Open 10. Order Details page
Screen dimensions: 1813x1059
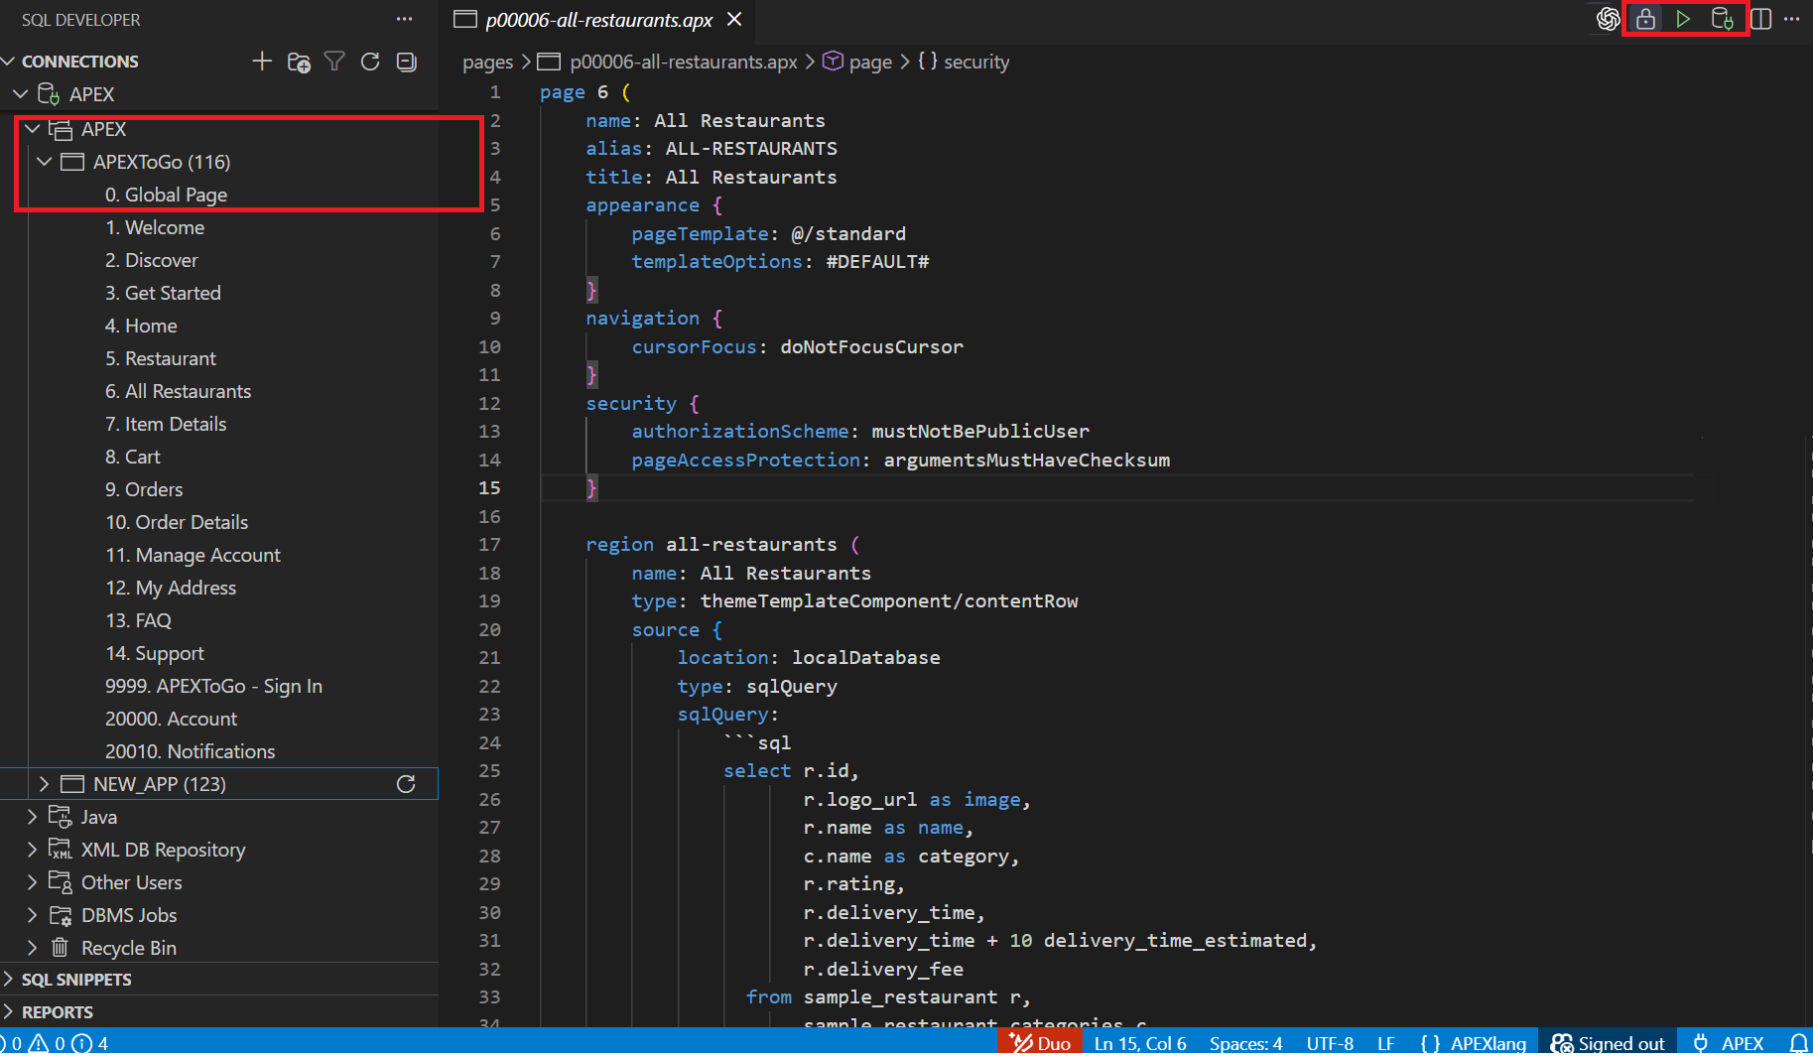click(x=177, y=522)
